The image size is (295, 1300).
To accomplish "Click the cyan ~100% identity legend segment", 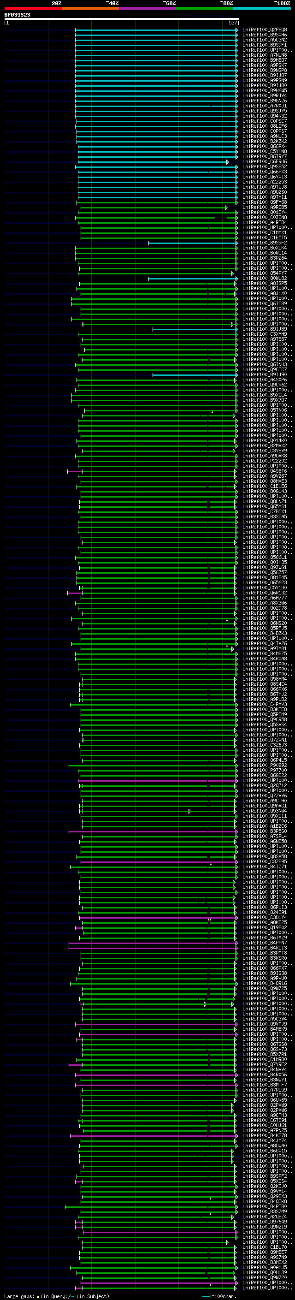I will coord(262,8).
